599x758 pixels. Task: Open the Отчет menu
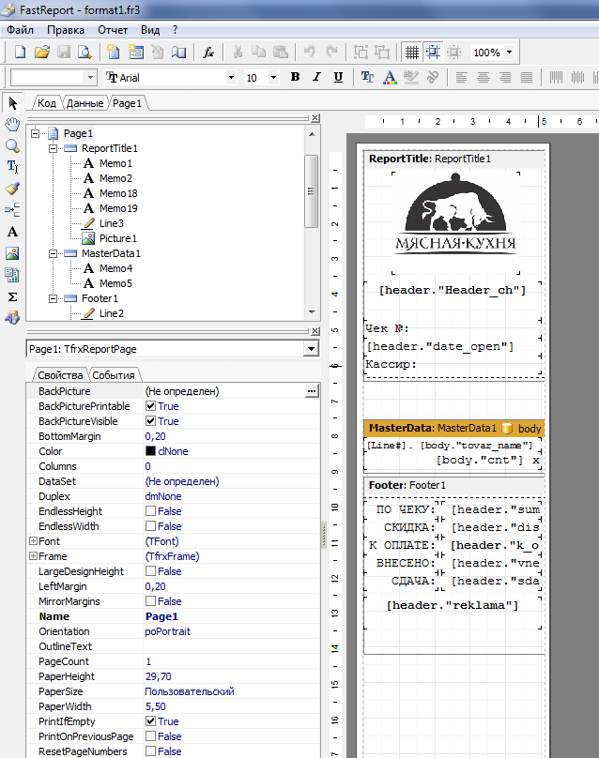coord(113,30)
